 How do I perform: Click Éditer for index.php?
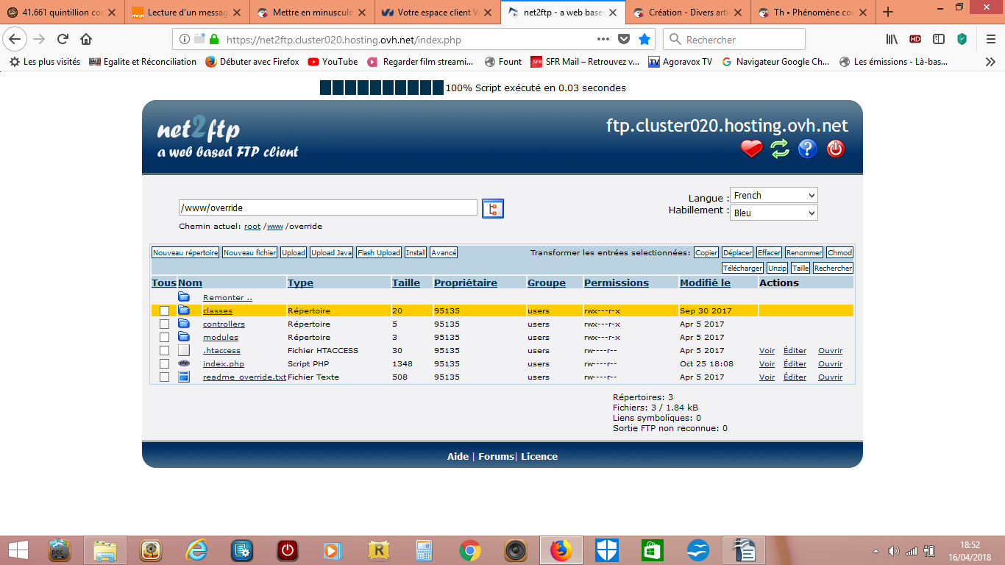point(795,363)
